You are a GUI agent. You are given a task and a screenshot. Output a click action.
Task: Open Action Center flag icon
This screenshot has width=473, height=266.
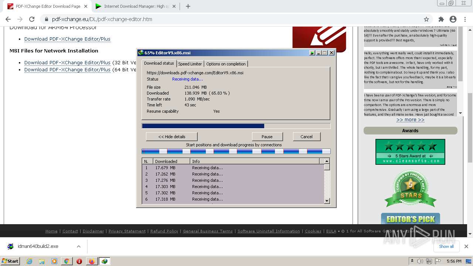pyautogui.click(x=438, y=261)
